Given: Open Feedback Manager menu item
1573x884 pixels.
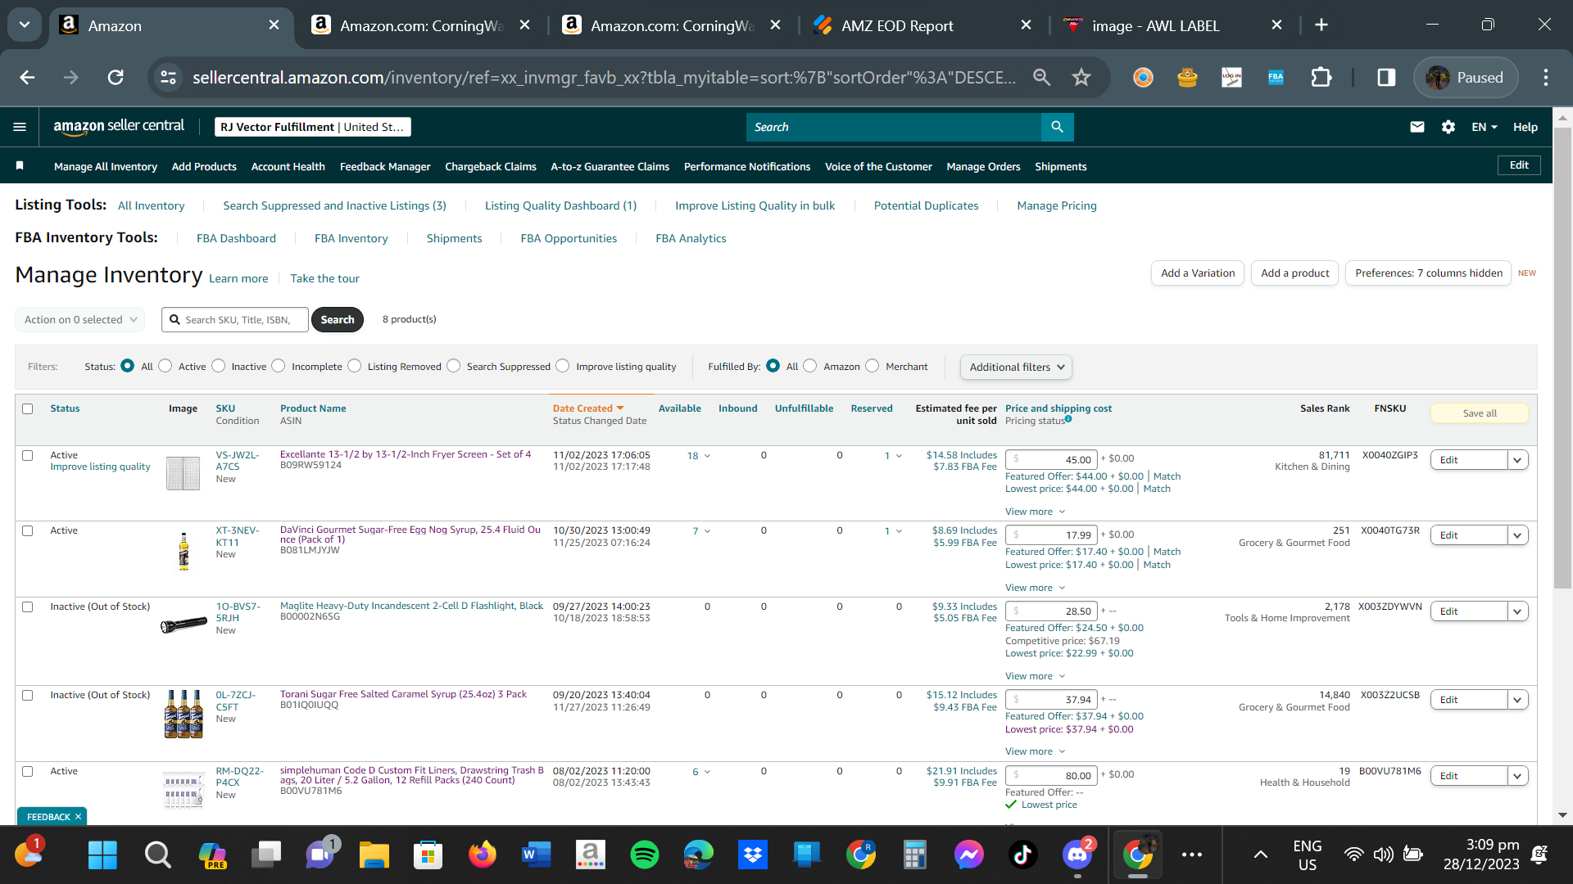Looking at the screenshot, I should point(385,166).
